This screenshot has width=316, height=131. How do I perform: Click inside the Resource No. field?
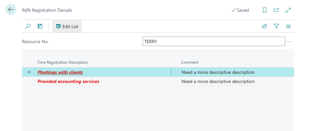point(214,41)
